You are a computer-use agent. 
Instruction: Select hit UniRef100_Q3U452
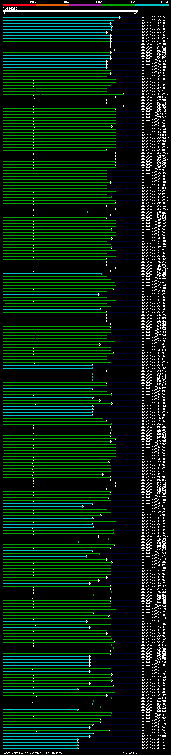point(153,150)
